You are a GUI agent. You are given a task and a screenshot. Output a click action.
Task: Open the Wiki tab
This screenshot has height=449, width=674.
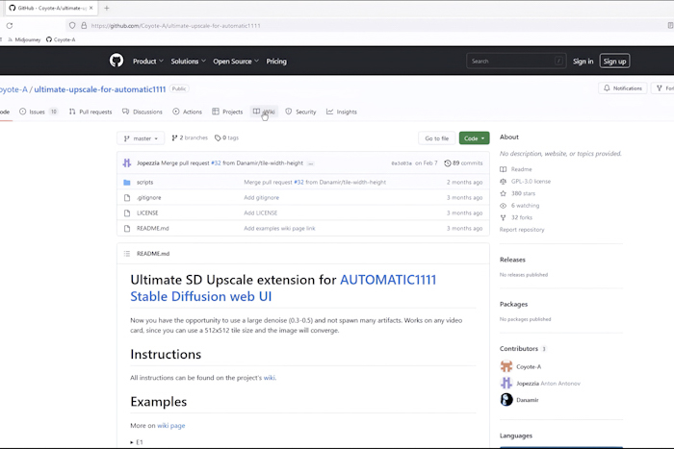pyautogui.click(x=264, y=112)
